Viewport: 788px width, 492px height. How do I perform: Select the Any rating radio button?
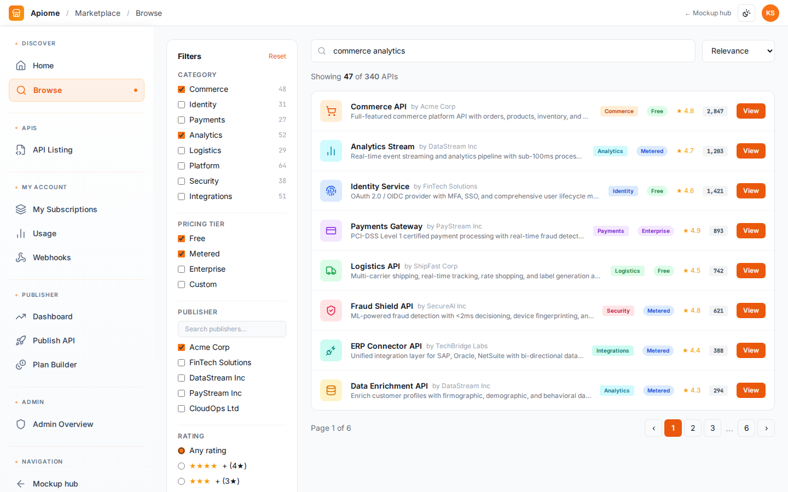coord(182,450)
